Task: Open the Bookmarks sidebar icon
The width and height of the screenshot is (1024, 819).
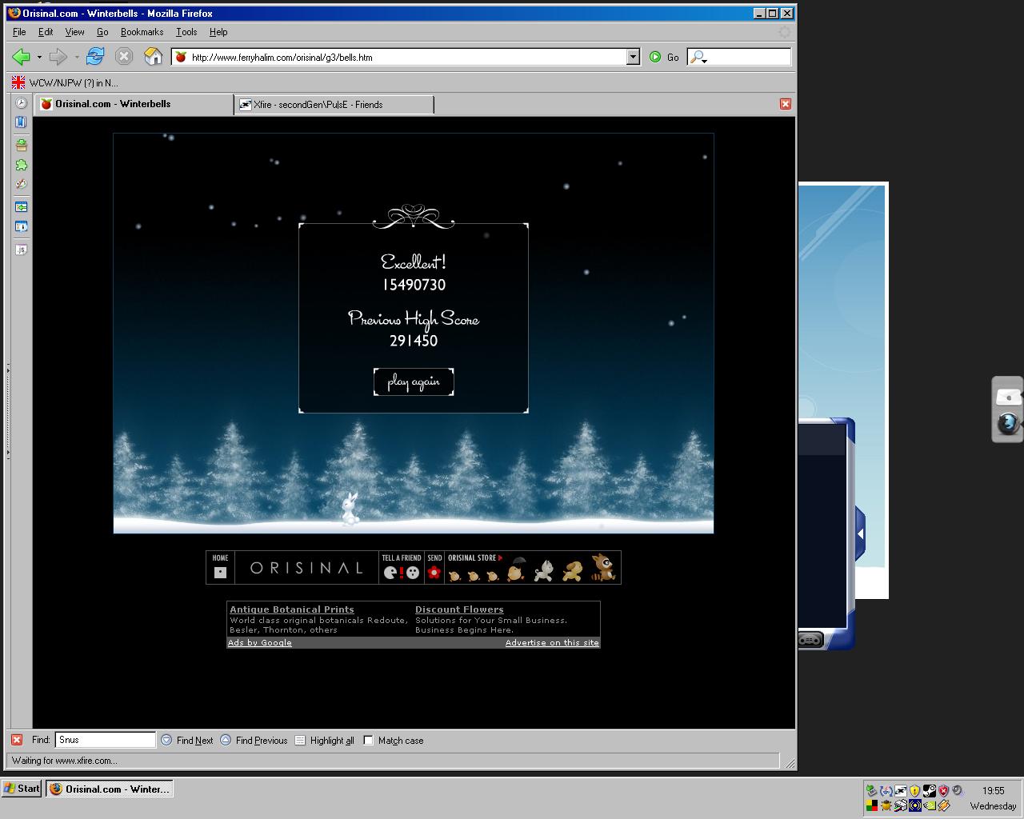Action: pos(21,122)
